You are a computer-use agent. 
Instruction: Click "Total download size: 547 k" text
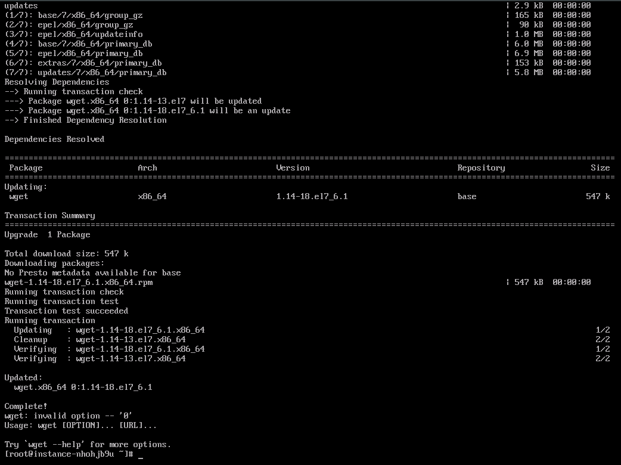67,253
